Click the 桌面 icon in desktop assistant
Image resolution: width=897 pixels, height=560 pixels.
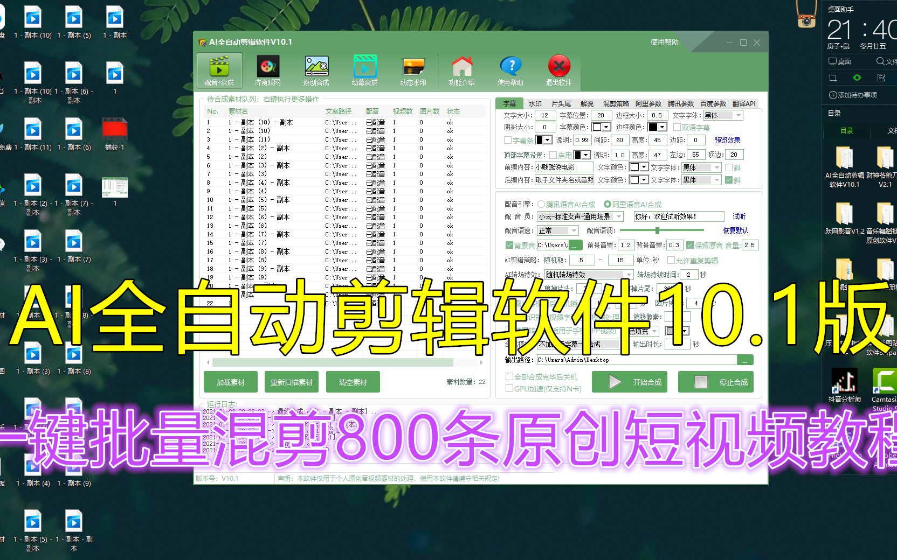(x=840, y=61)
